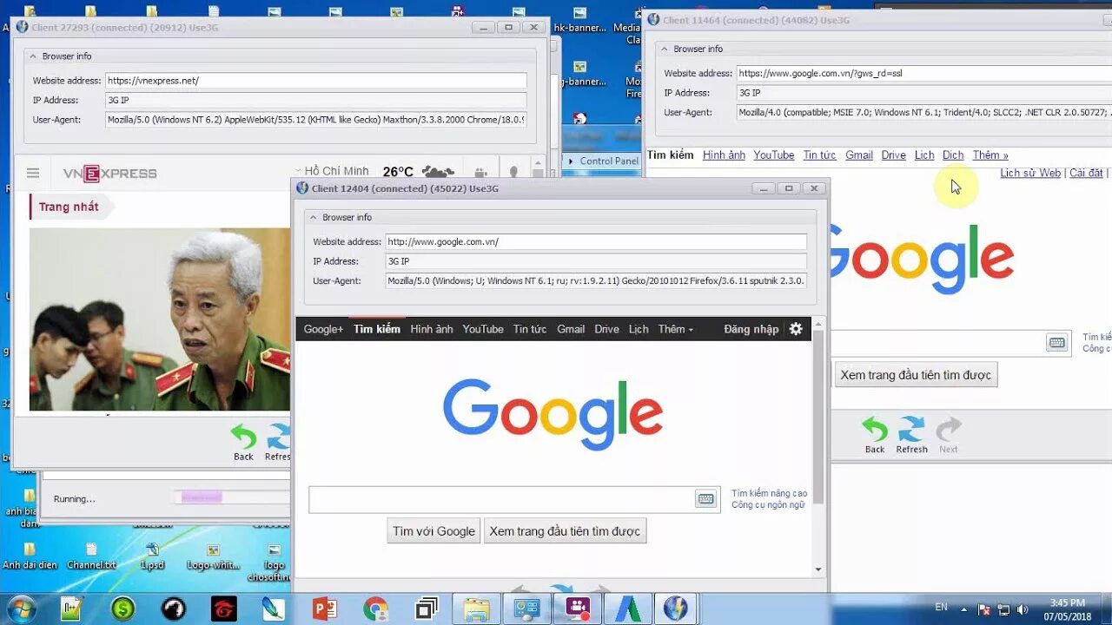
Task: Click 'Xem trang đầu tiên tìm được' in Client 11464
Action: [916, 375]
